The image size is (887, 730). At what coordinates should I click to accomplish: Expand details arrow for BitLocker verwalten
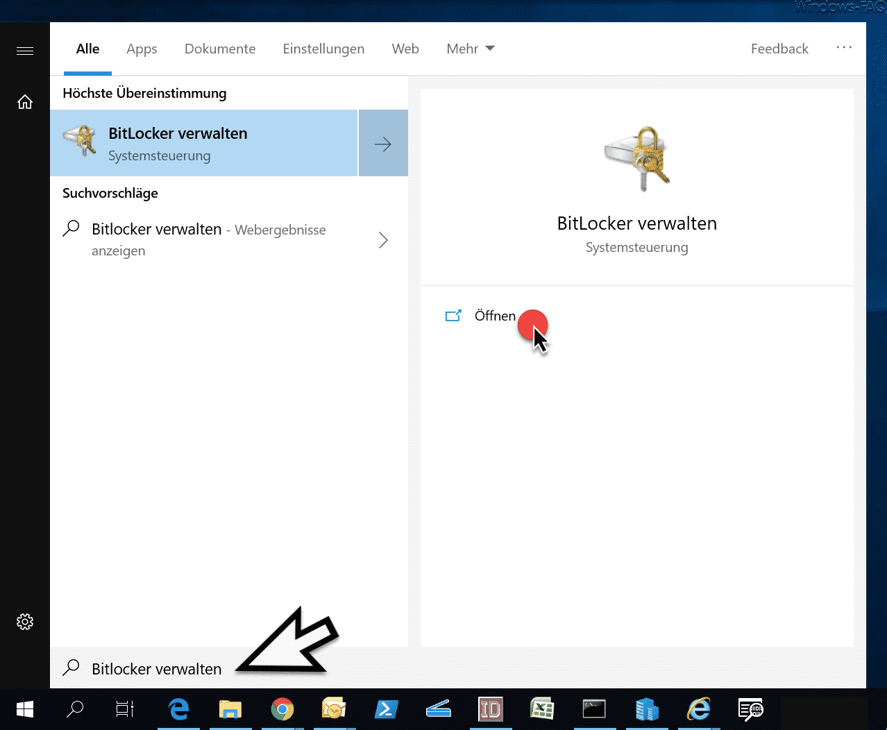(383, 143)
